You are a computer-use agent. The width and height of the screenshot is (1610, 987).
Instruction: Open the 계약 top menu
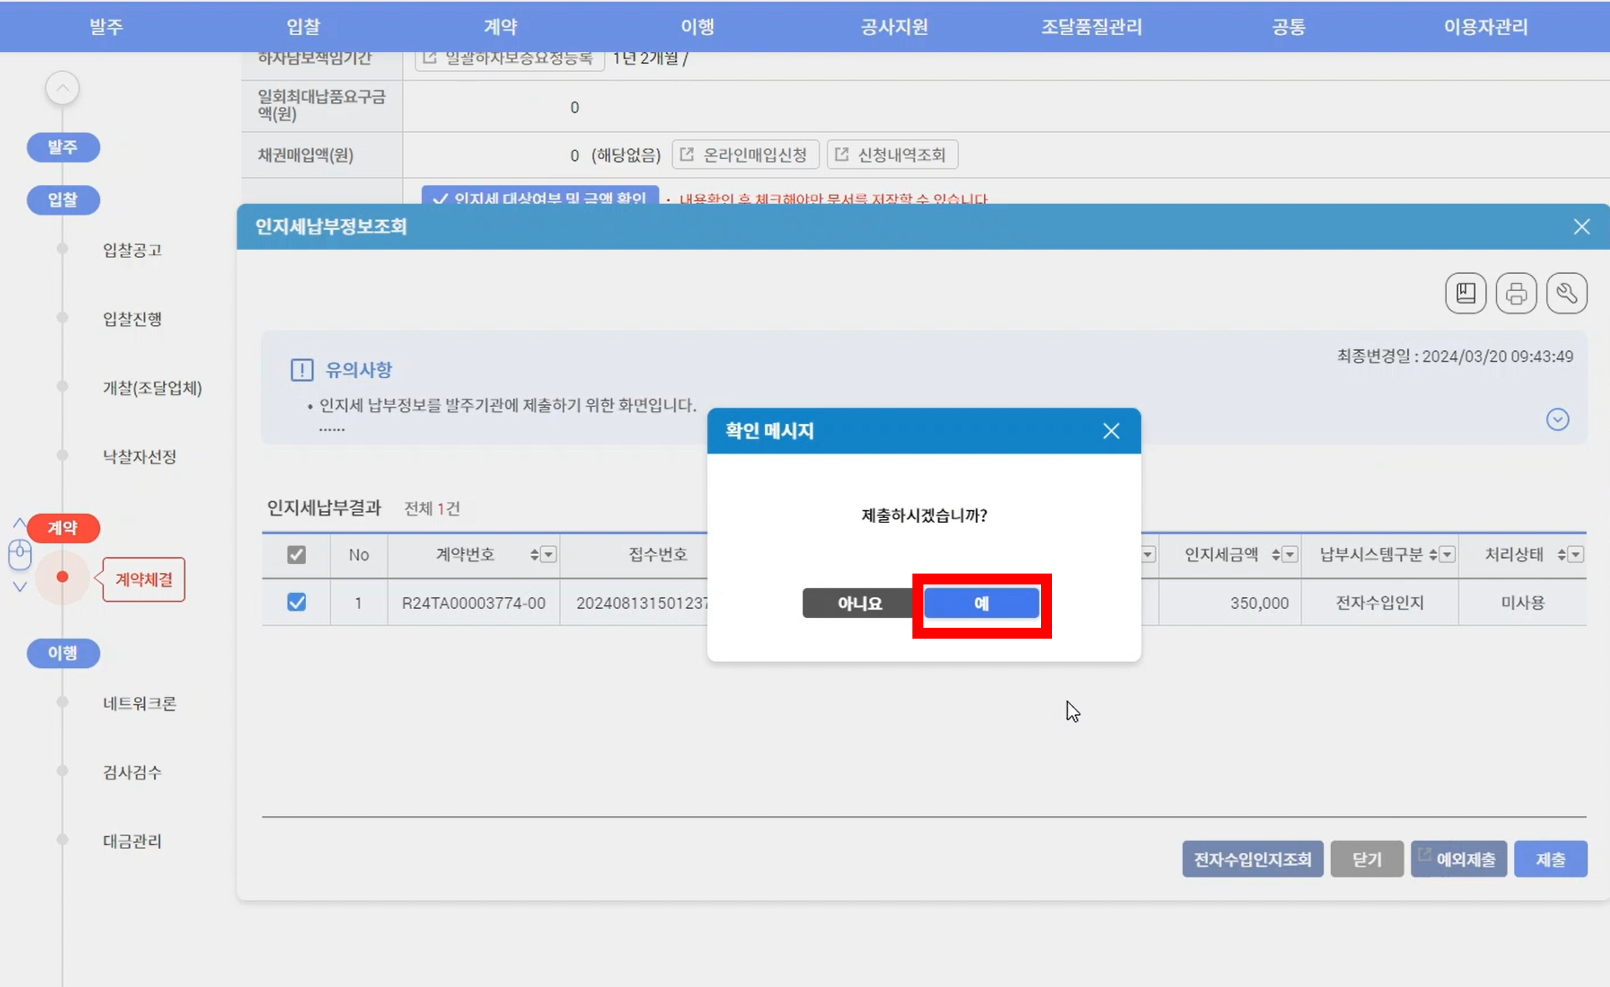point(500,27)
